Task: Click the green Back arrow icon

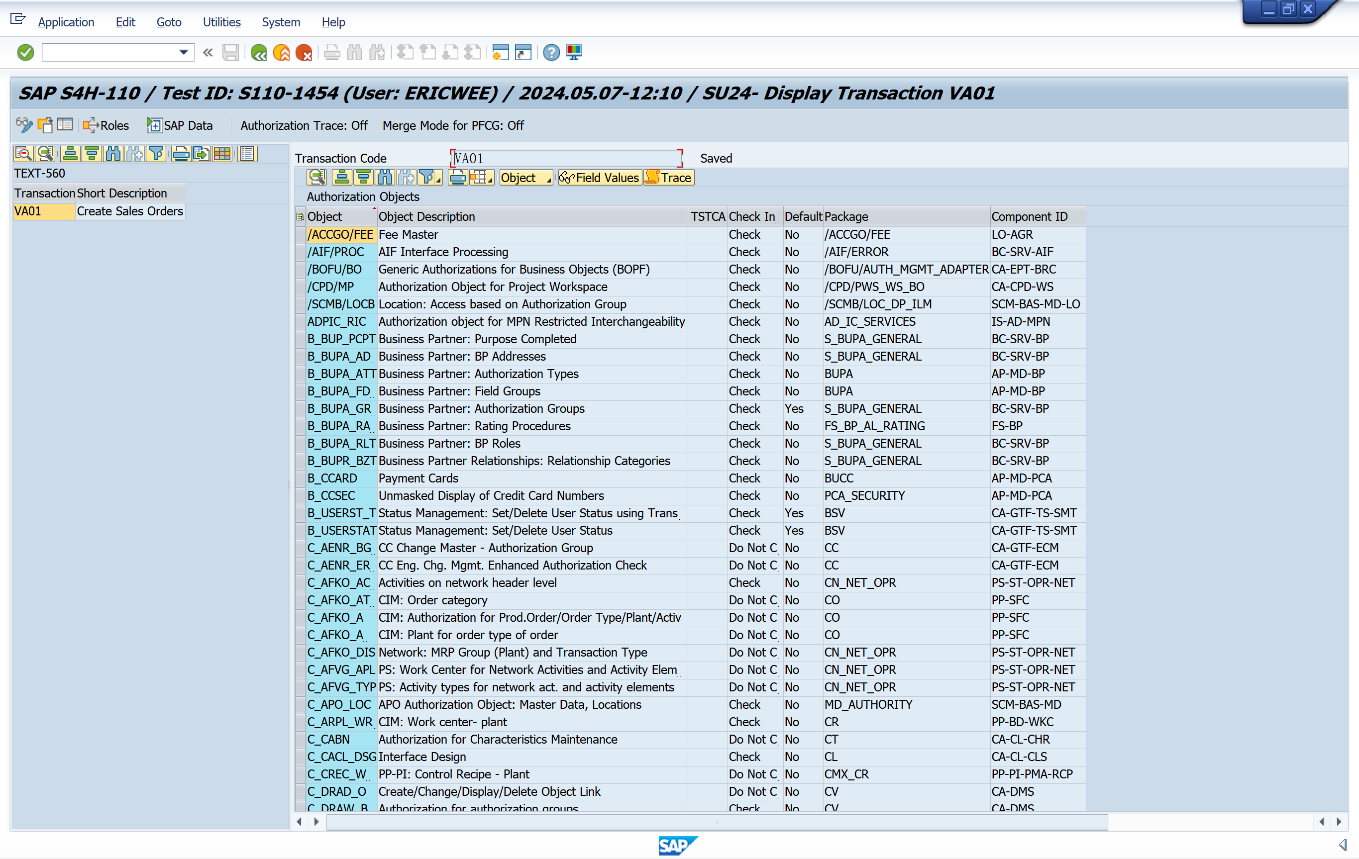Action: click(x=259, y=52)
